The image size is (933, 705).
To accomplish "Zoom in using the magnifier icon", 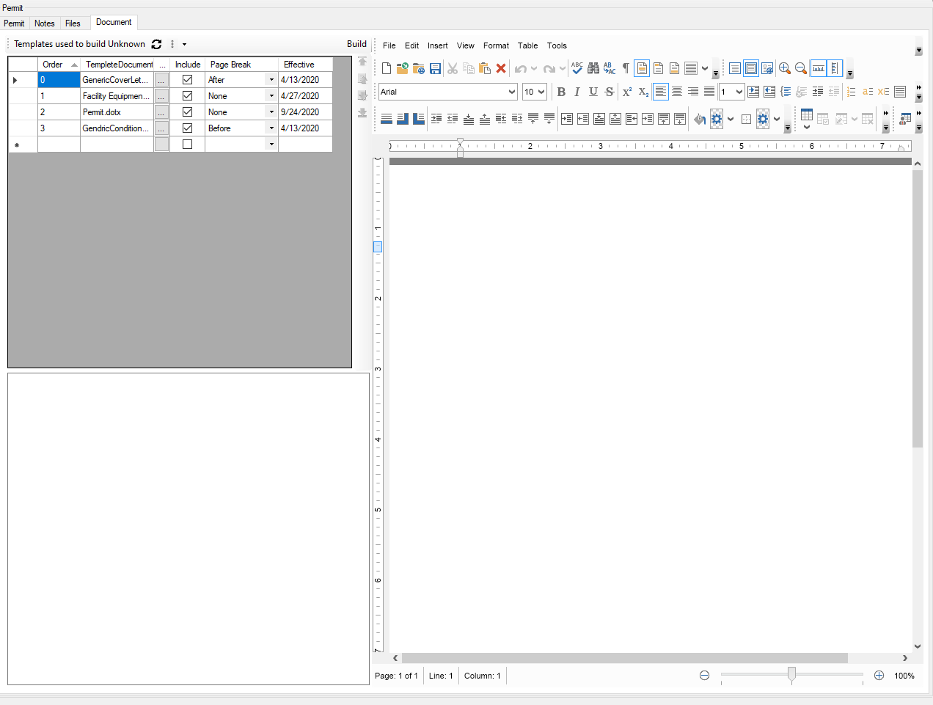I will pos(784,67).
